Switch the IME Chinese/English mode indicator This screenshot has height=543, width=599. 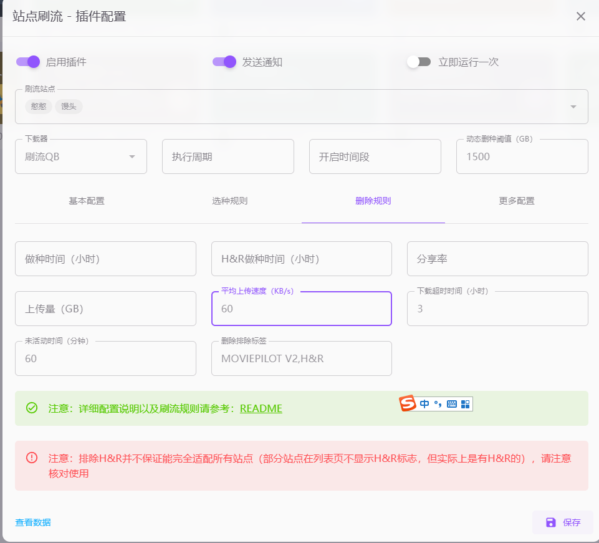424,404
